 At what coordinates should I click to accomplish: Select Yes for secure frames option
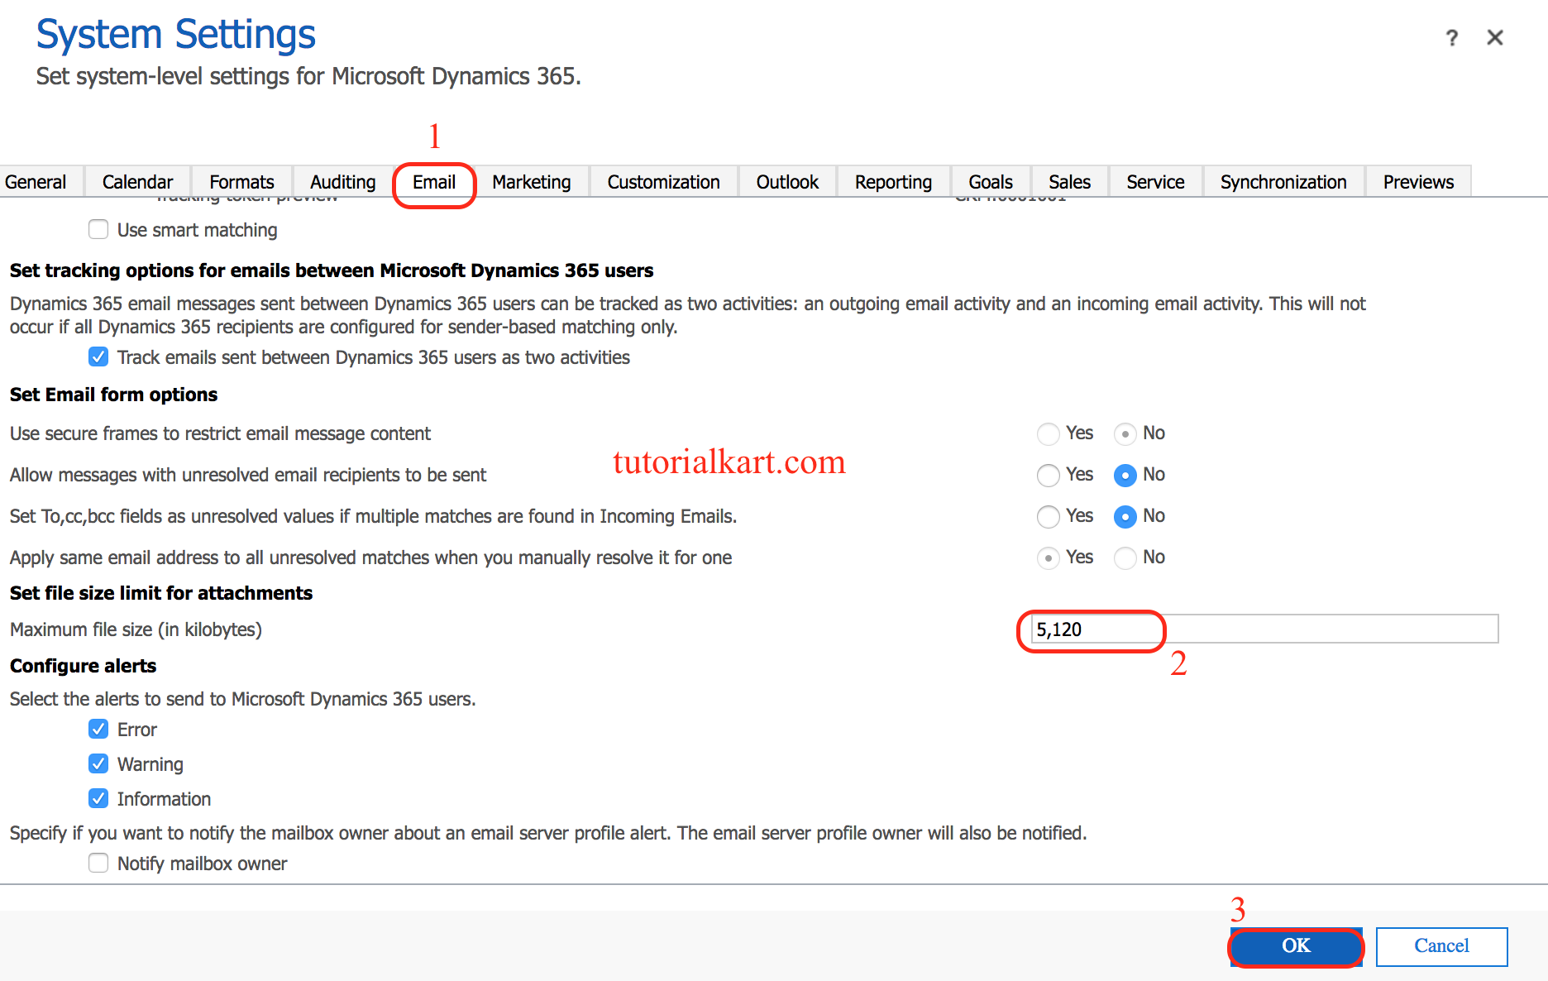[x=1048, y=433]
